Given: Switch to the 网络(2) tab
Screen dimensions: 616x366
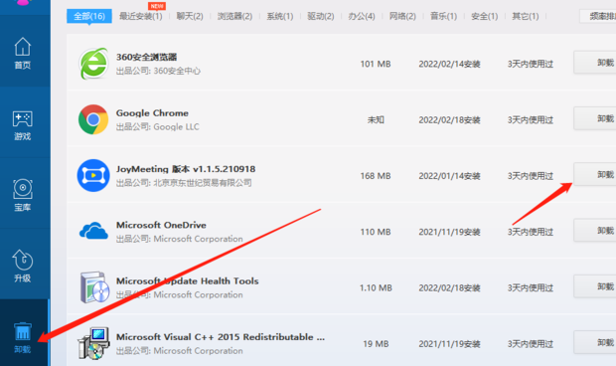Looking at the screenshot, I should pyautogui.click(x=402, y=16).
